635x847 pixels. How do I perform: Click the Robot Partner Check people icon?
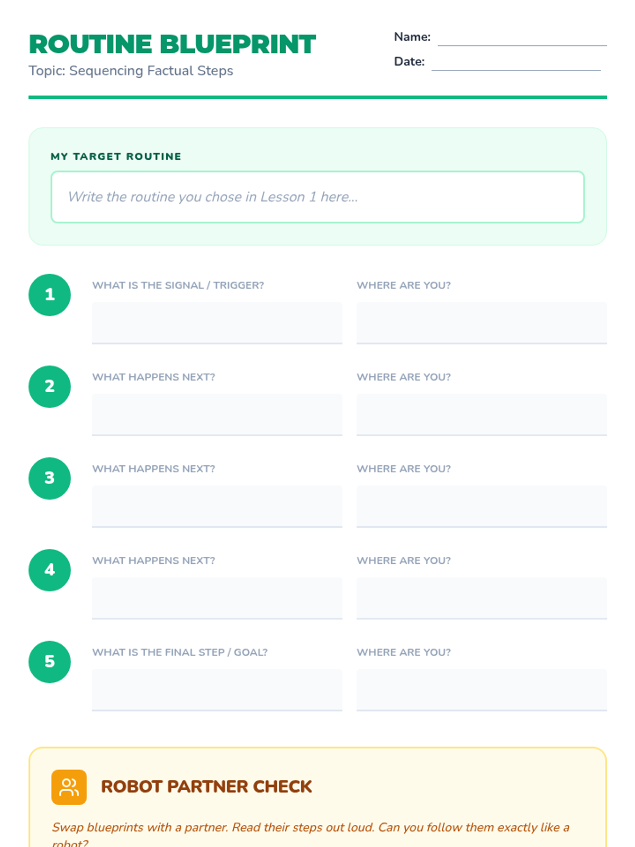click(69, 787)
